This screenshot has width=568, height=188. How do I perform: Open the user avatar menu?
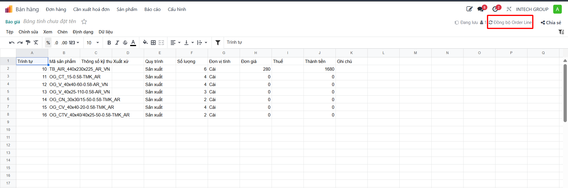pos(557,9)
